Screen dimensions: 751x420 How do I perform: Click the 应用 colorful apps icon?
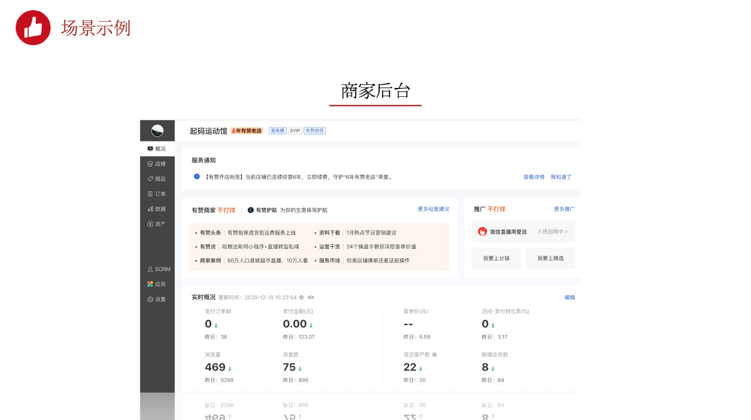[x=150, y=284]
